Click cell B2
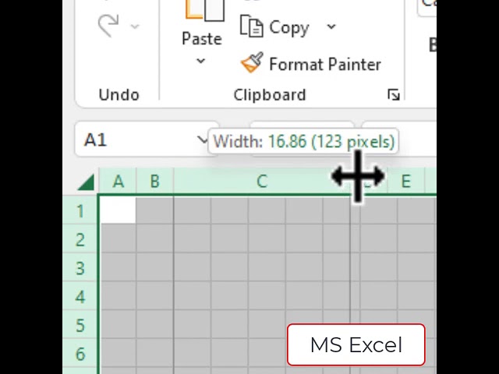The image size is (499, 374). coord(154,239)
